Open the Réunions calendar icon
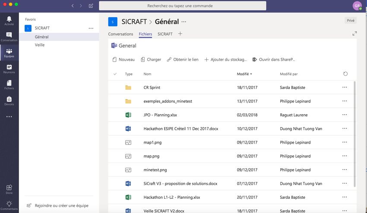The image size is (367, 213). 9,69
